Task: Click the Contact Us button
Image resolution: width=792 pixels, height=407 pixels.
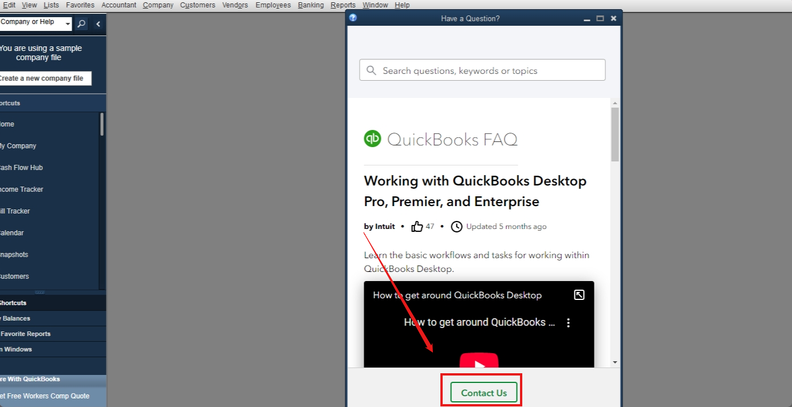Action: tap(484, 393)
